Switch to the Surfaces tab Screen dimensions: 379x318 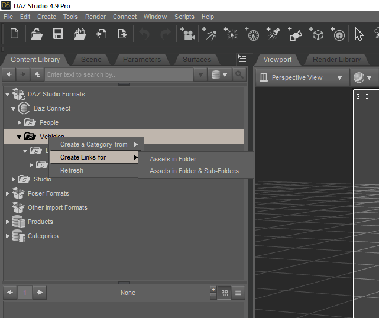coord(197,60)
